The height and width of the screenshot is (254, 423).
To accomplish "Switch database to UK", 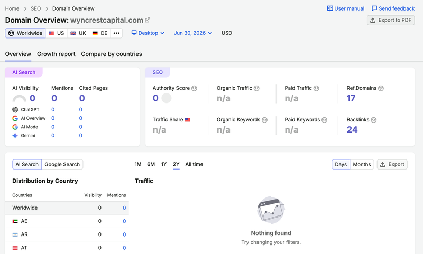I will click(x=78, y=33).
